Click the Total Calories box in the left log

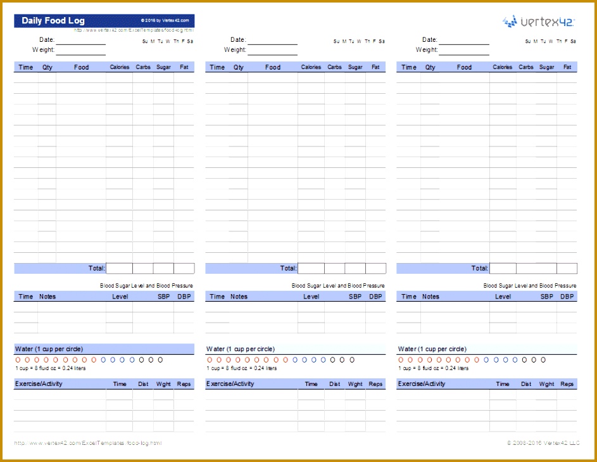(119, 268)
